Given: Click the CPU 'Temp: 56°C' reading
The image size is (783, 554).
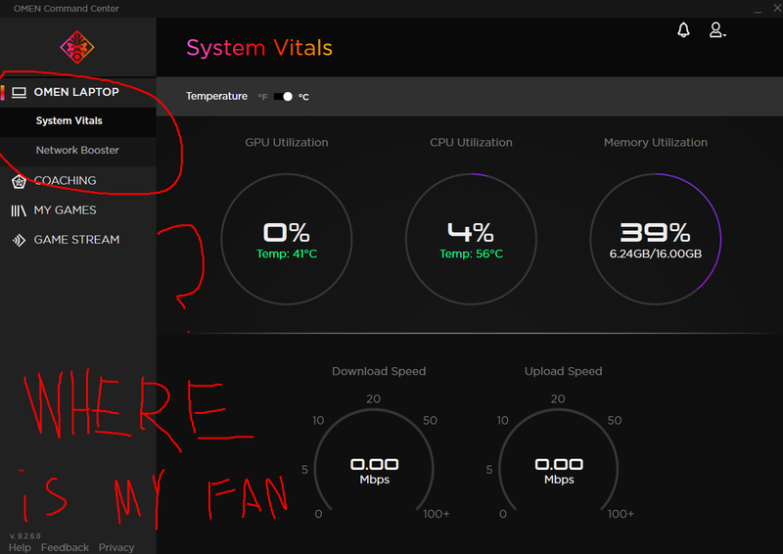Looking at the screenshot, I should click(x=471, y=254).
